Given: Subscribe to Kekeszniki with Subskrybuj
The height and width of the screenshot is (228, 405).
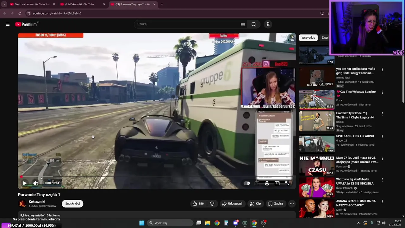Looking at the screenshot, I should [72, 204].
